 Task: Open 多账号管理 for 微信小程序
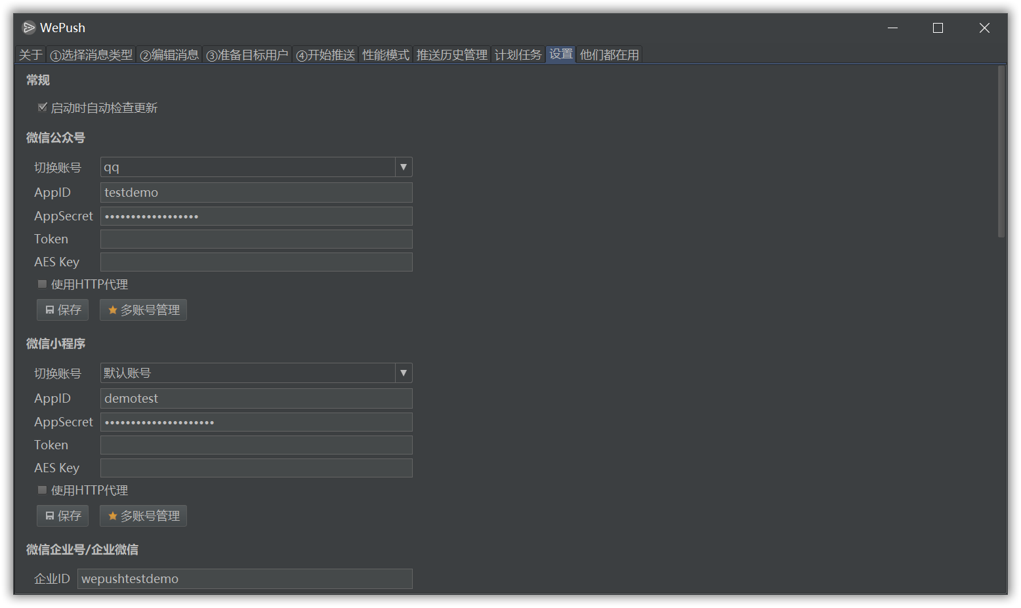point(143,516)
